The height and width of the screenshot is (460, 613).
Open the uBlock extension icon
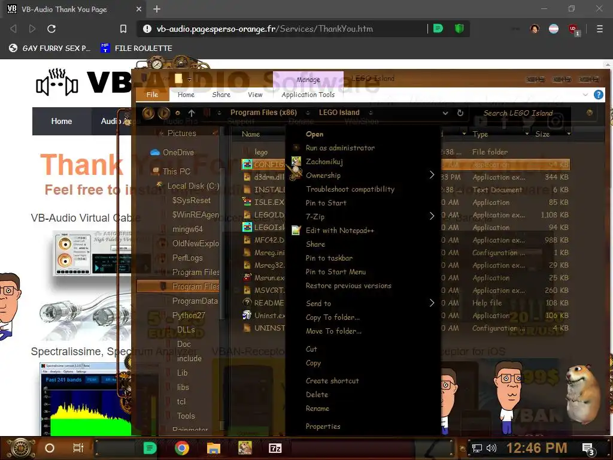click(573, 29)
